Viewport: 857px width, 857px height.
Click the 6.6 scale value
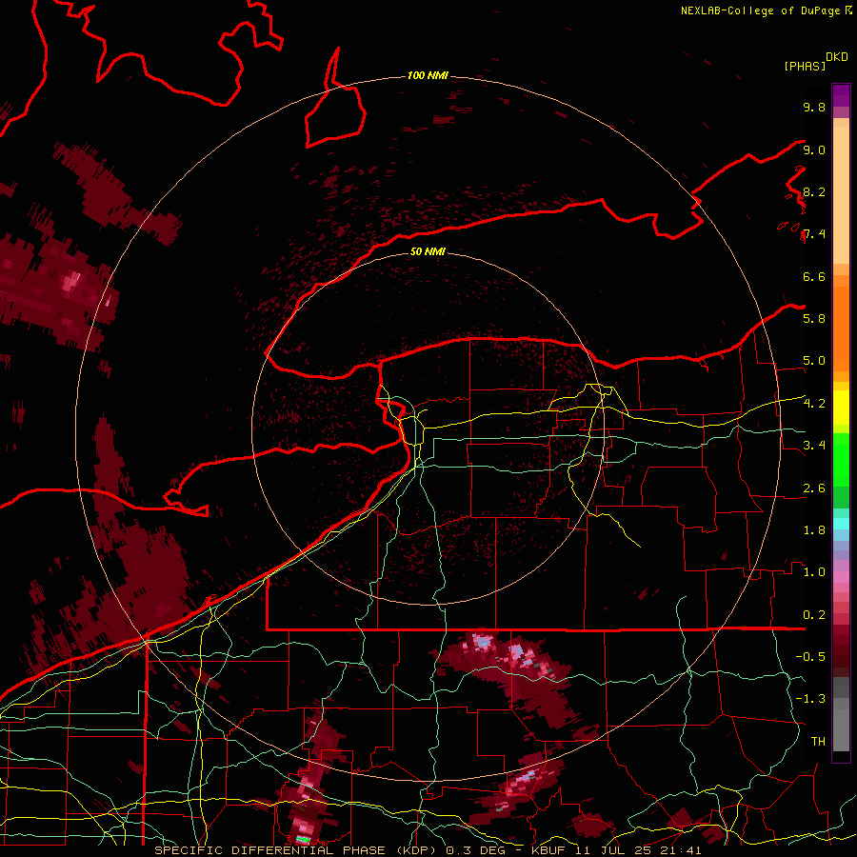(x=814, y=276)
